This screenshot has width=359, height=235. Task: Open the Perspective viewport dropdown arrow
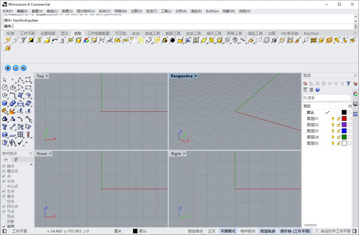pos(196,76)
